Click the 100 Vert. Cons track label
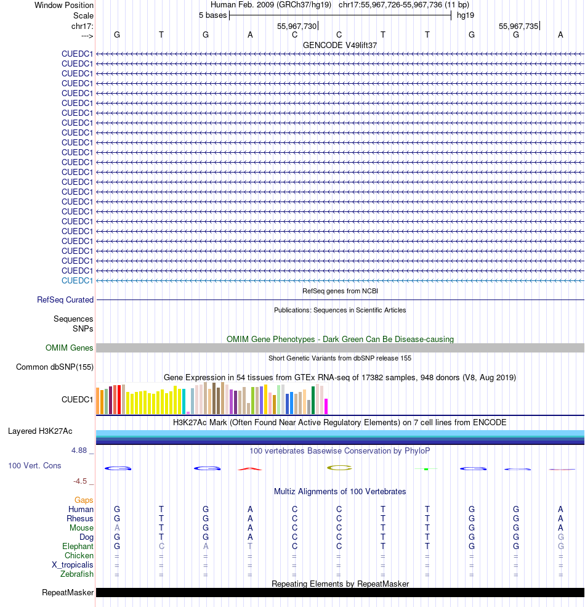The width and height of the screenshot is (585, 607). [x=35, y=465]
